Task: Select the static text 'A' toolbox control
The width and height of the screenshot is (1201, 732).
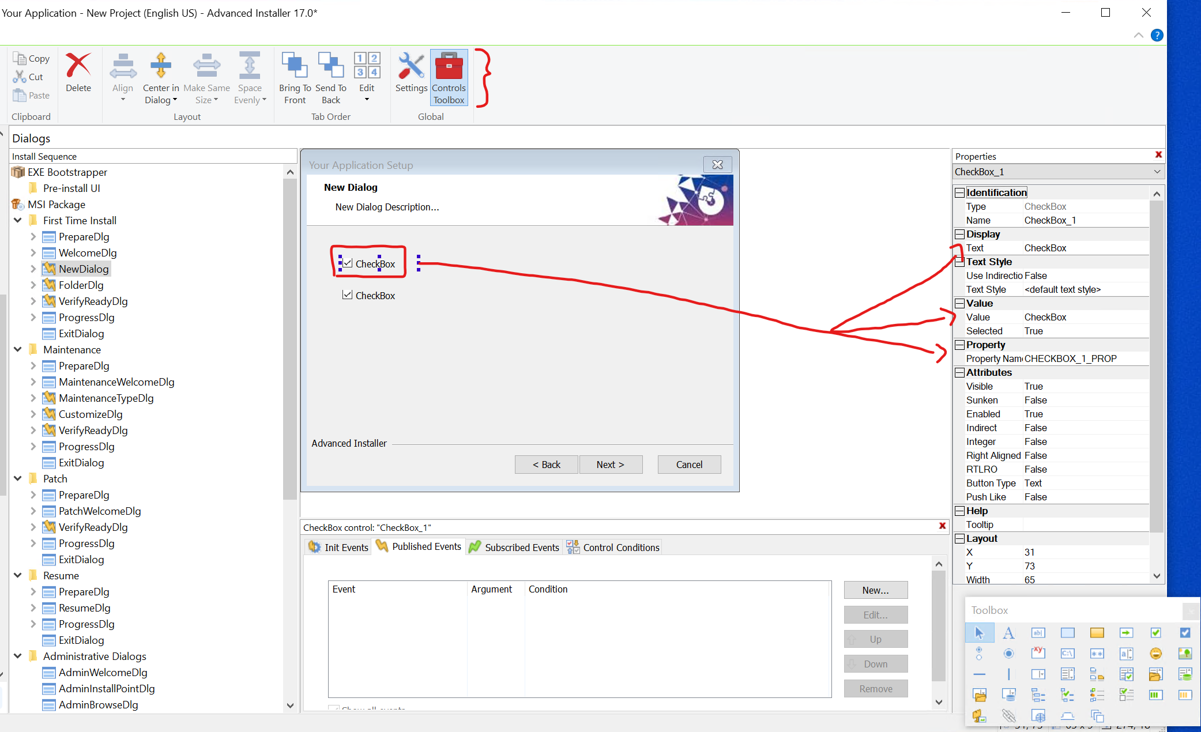Action: tap(1008, 633)
